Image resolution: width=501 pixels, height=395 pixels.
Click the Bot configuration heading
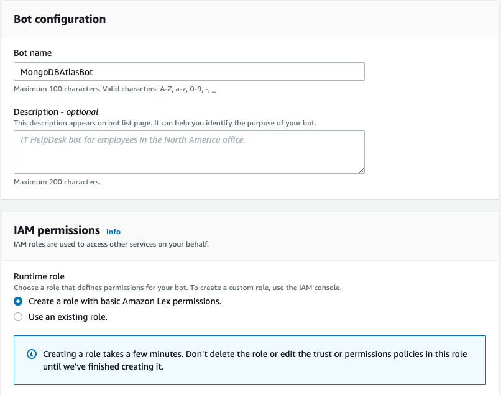(60, 19)
